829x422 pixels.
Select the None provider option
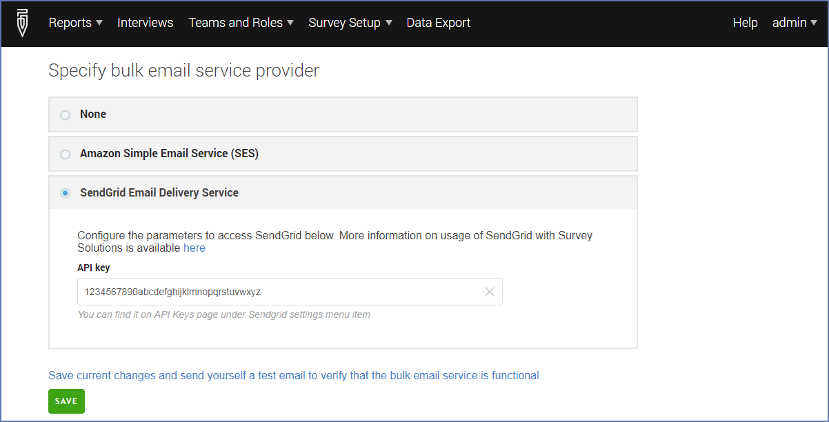coord(66,115)
